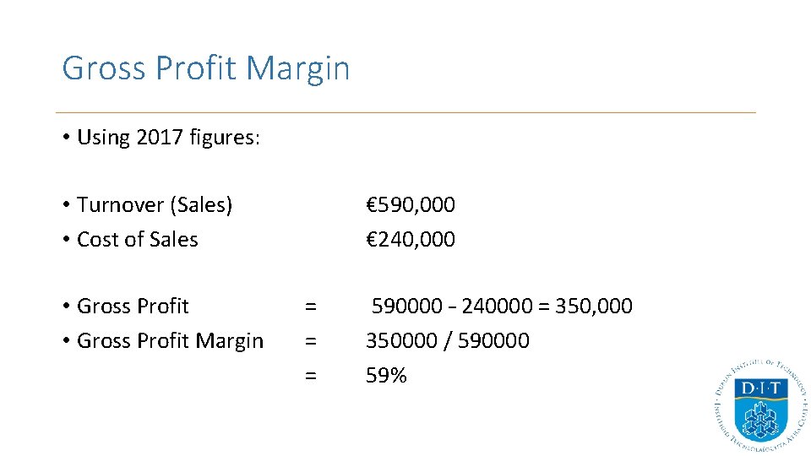Image resolution: width=811 pixels, height=456 pixels.
Task: Click the Gross Profit Margin slide title
Action: pyautogui.click(x=206, y=69)
